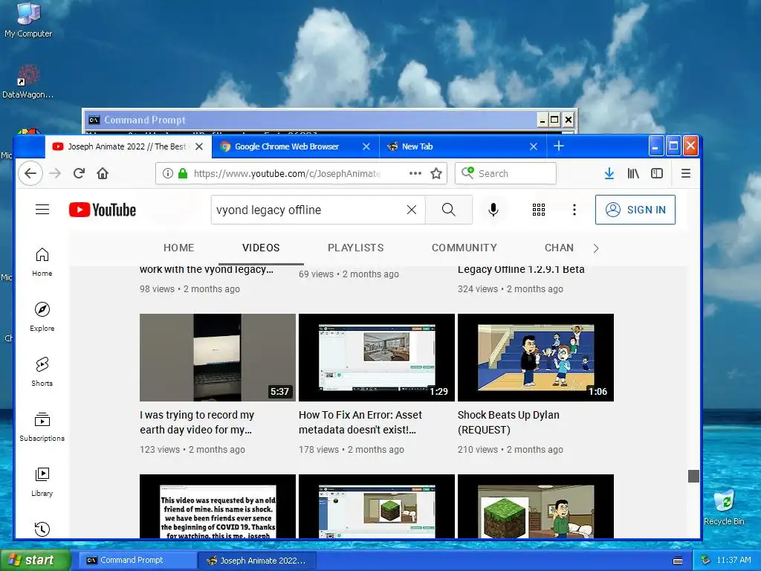Open page actions three-dot menu in address bar

415,173
